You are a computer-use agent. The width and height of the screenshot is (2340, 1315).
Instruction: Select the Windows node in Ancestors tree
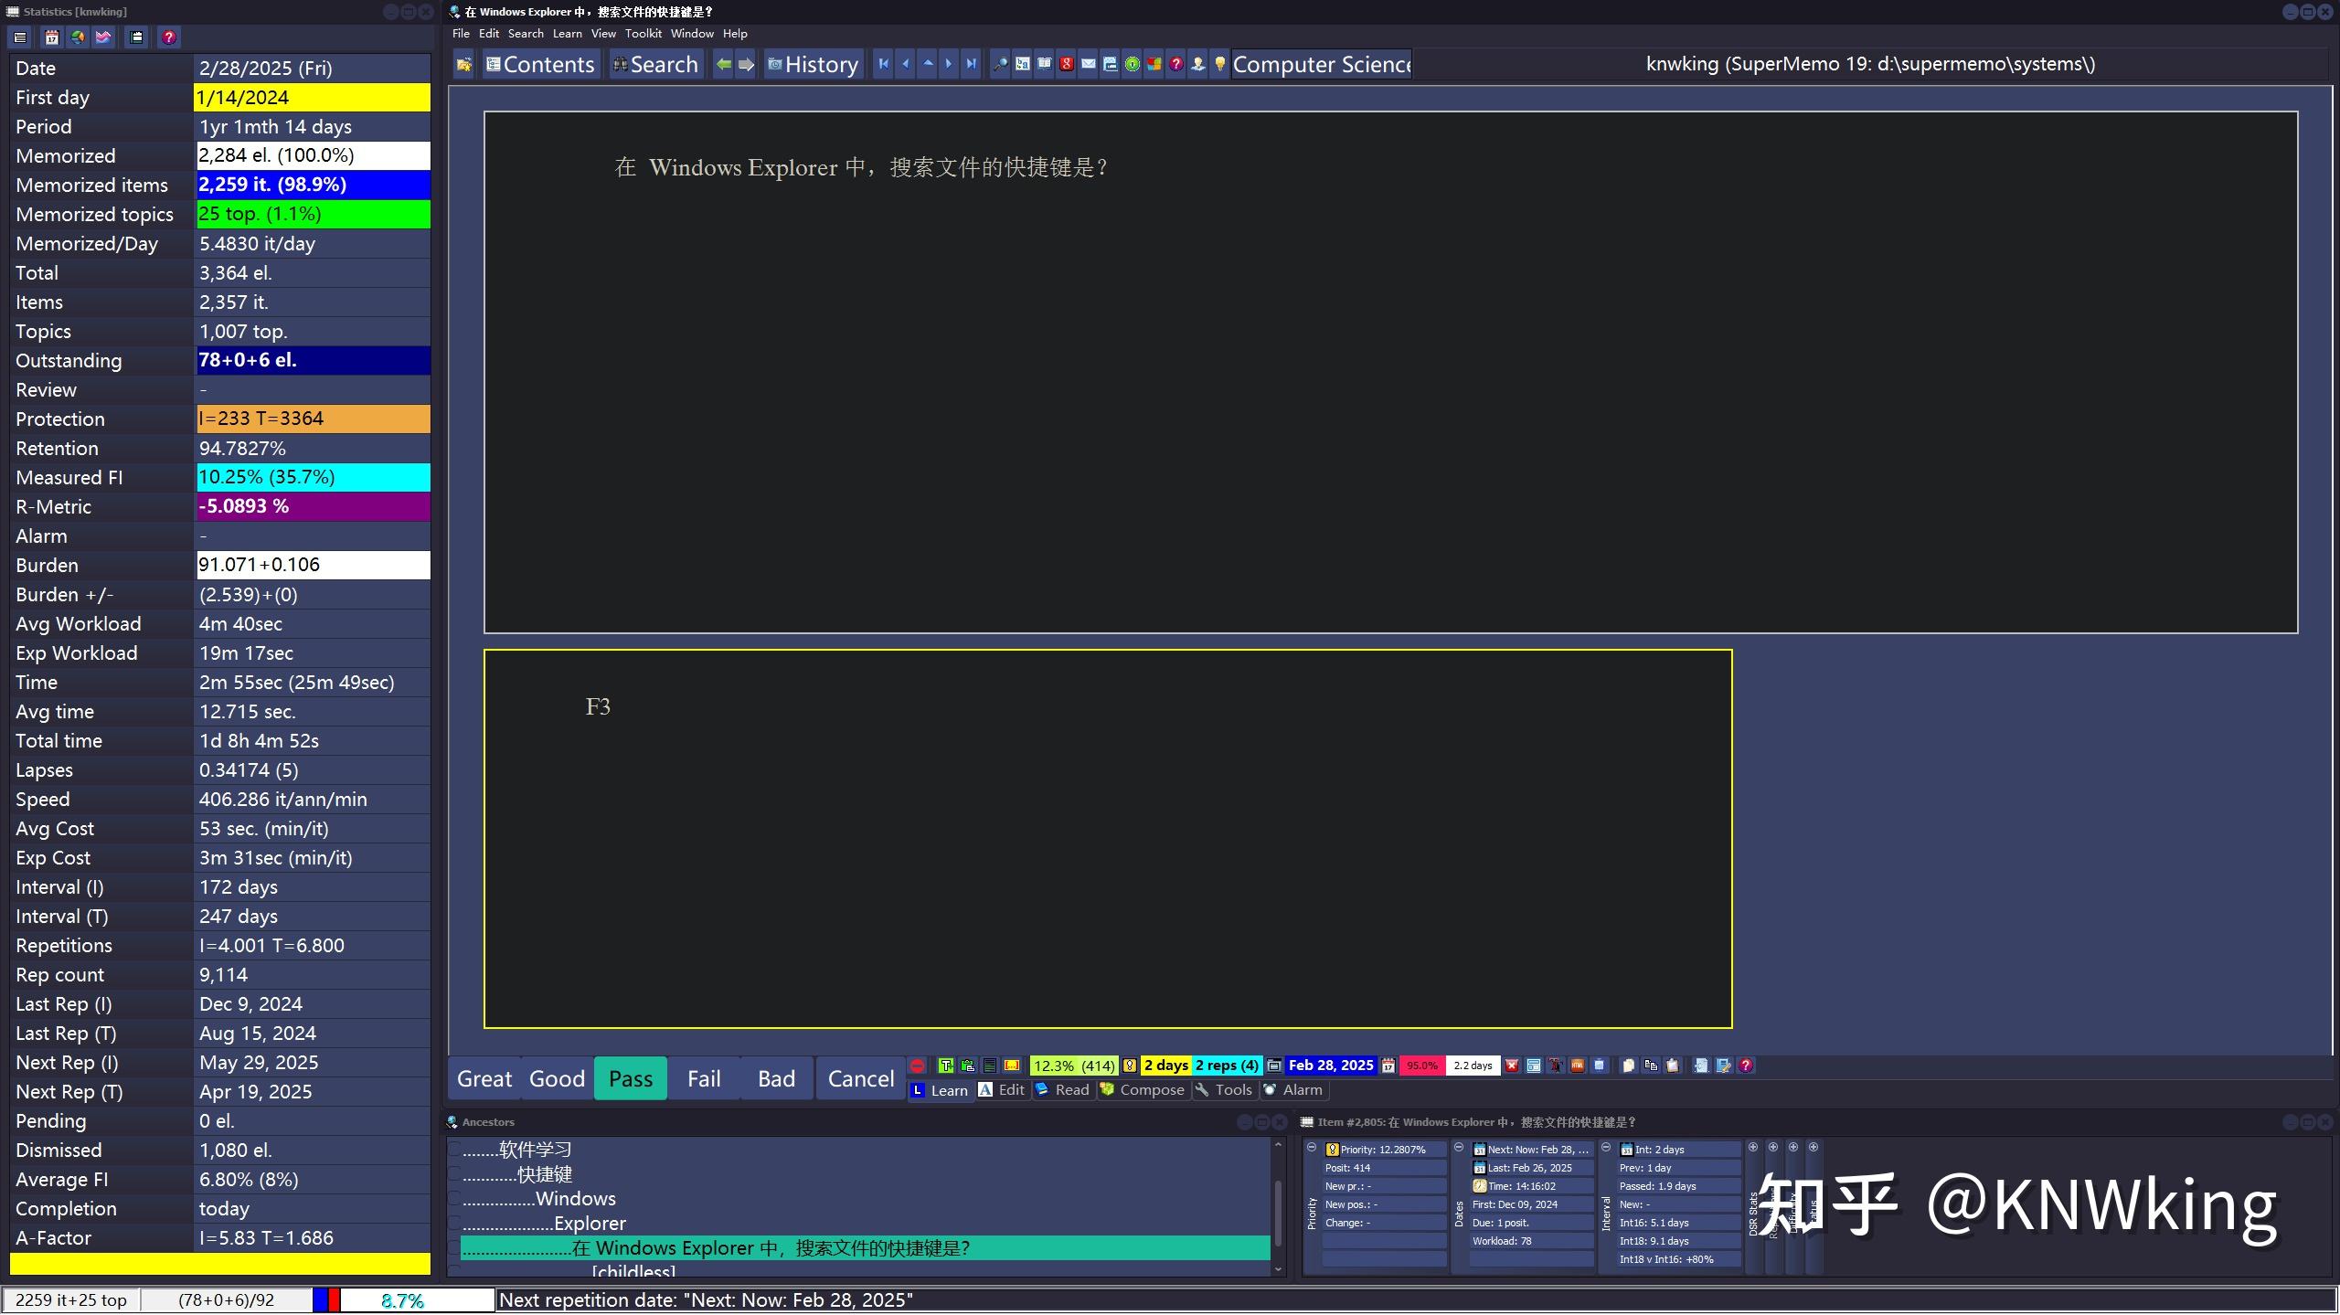coord(575,1199)
